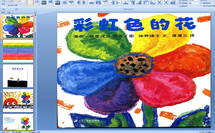Click the spell check status bar icon
This screenshot has width=215, height=133.
[x=26, y=132]
